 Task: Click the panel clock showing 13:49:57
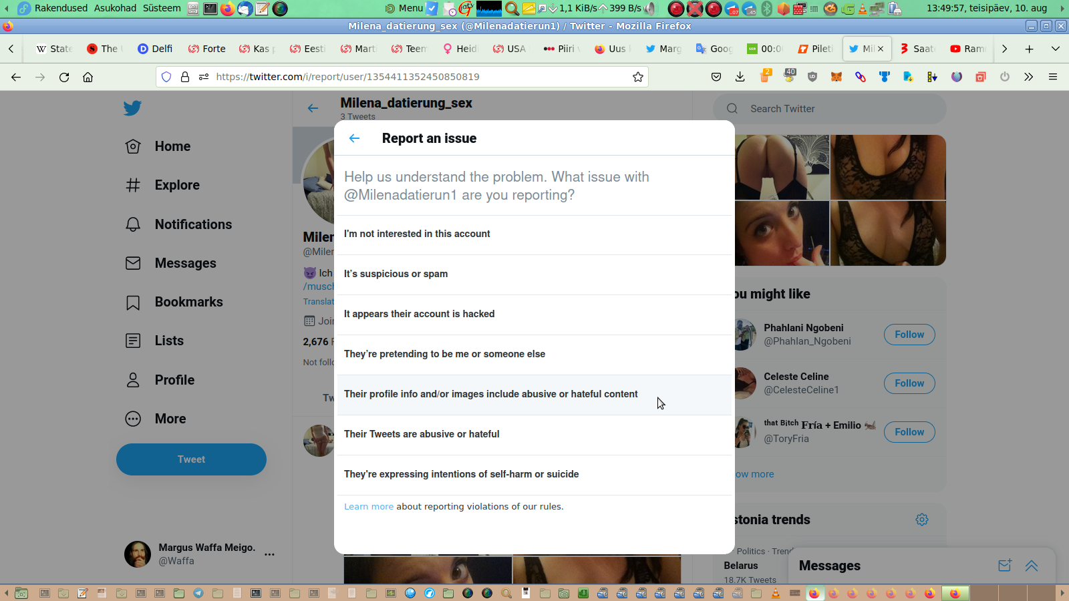(987, 8)
